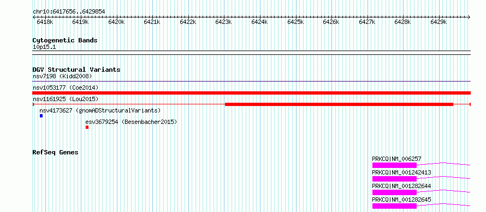The width and height of the screenshot is (486, 212).
Task: Open nsv4173627 gnomAD structural variant label
Action: (100, 110)
